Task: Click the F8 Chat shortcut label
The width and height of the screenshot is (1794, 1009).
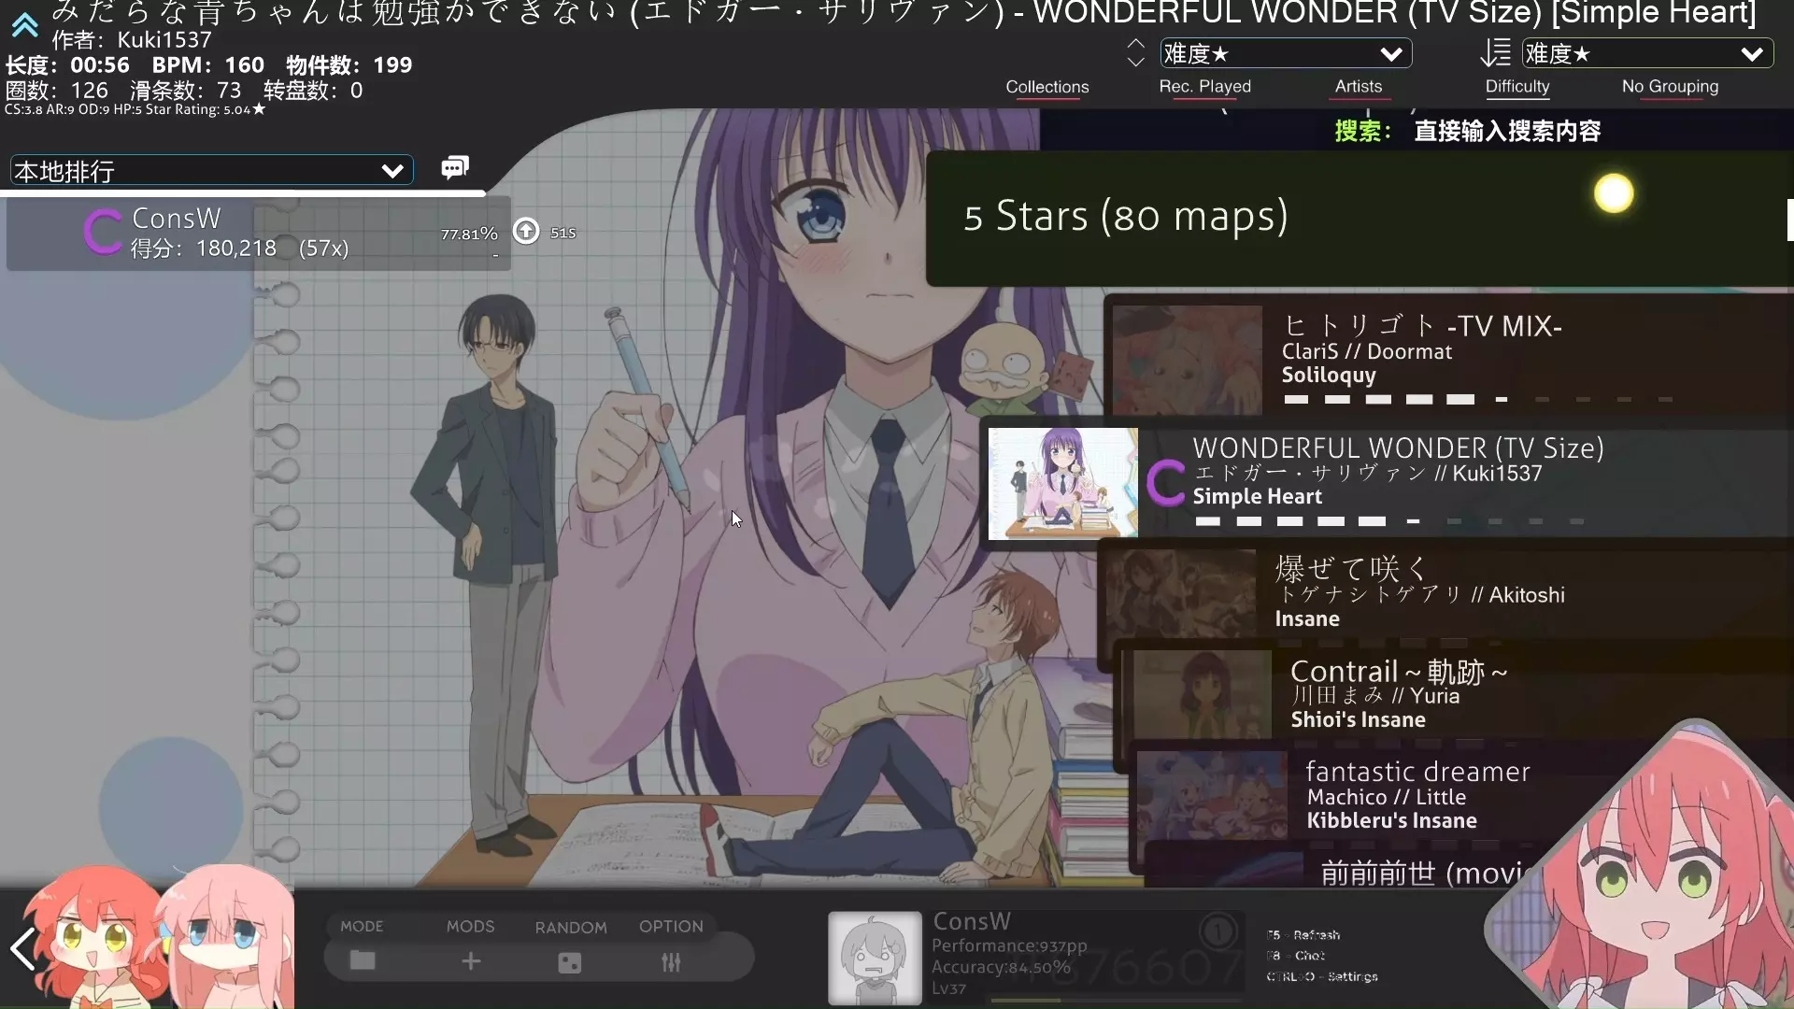Action: coord(1296,956)
